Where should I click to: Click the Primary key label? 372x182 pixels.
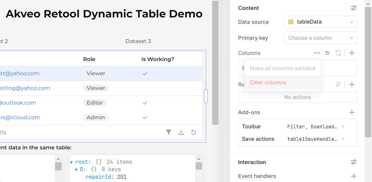[x=253, y=38]
